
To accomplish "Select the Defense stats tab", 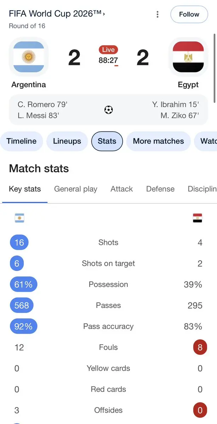I will 160,189.
